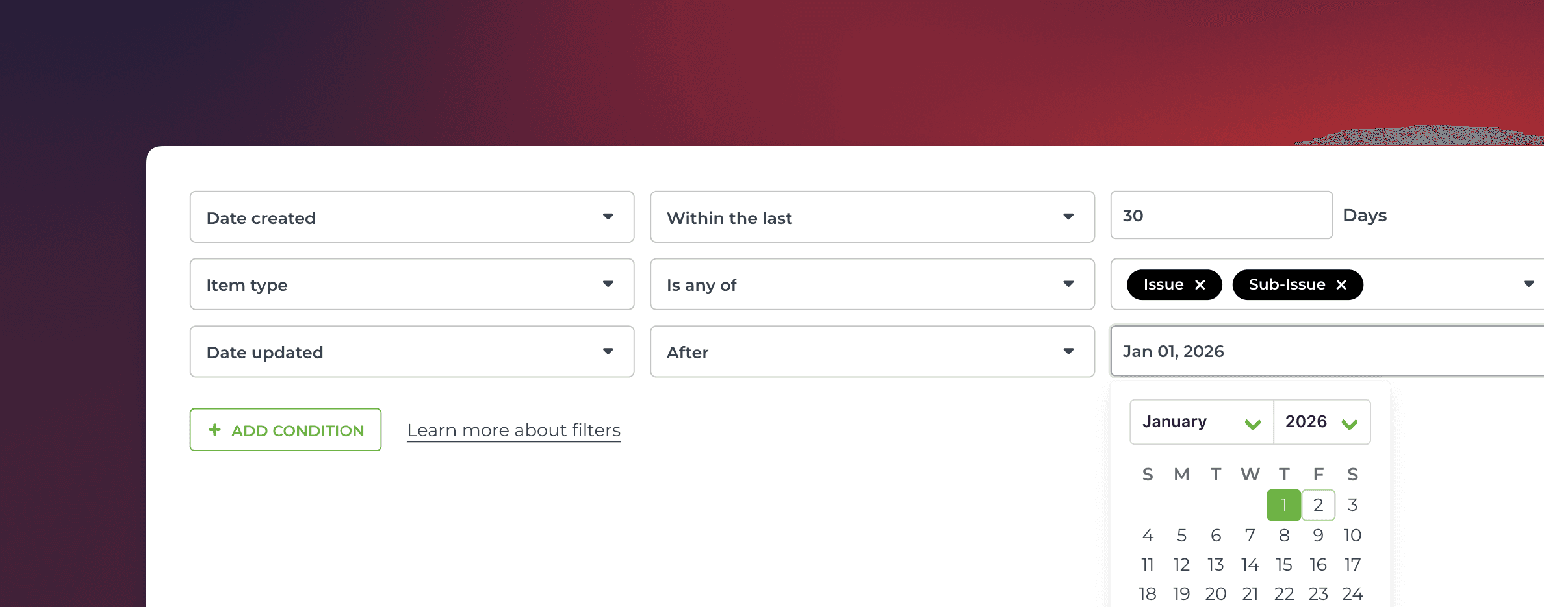Open the Date updated condition dropdown
This screenshot has width=1544, height=607.
tap(412, 351)
